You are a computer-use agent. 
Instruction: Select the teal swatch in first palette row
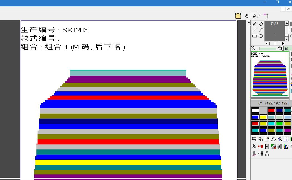pyautogui.click(x=287, y=111)
